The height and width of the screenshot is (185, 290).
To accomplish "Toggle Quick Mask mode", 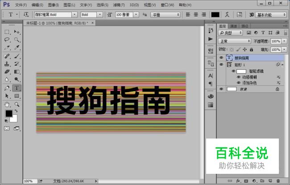I will pyautogui.click(x=7, y=128).
